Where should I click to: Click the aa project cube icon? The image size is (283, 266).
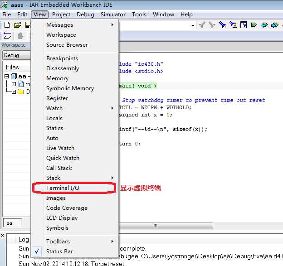point(14,77)
